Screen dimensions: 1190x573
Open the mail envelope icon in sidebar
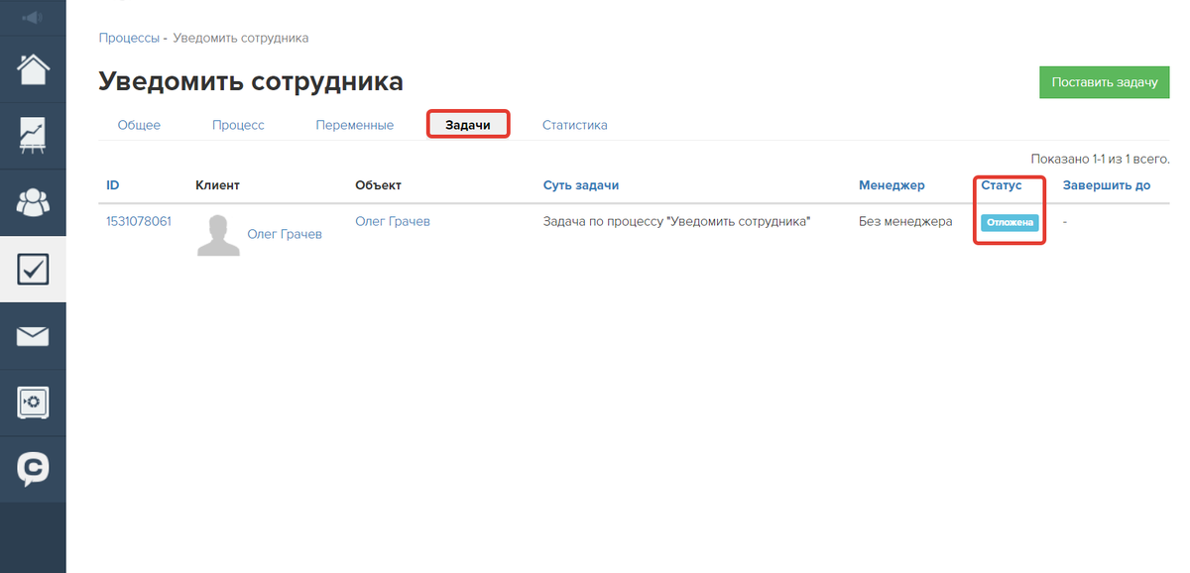pos(33,337)
